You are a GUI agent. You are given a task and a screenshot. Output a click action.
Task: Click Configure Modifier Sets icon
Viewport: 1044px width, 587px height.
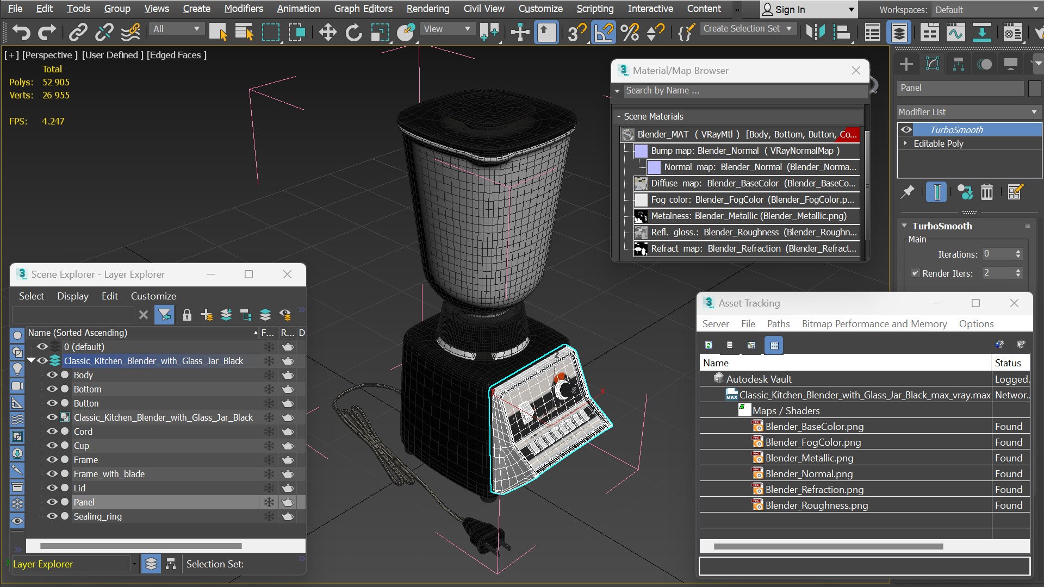pos(1015,192)
